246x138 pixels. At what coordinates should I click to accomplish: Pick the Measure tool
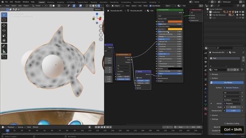pyautogui.click(x=4, y=51)
